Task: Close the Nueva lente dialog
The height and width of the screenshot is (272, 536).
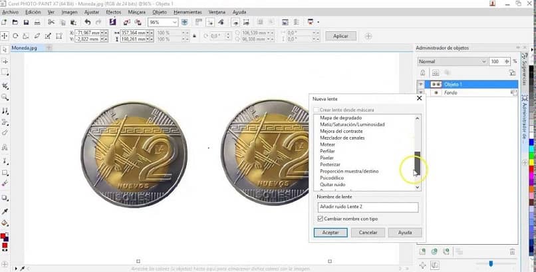Action: point(419,98)
